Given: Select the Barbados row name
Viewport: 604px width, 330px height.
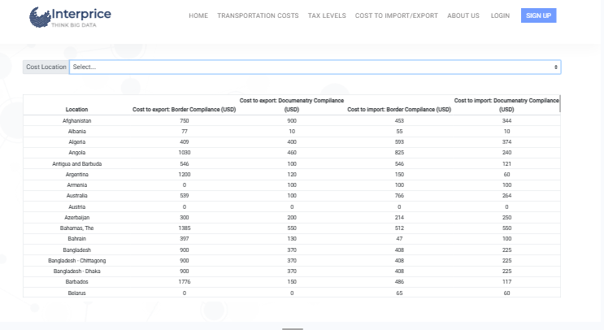Looking at the screenshot, I should 76,282.
